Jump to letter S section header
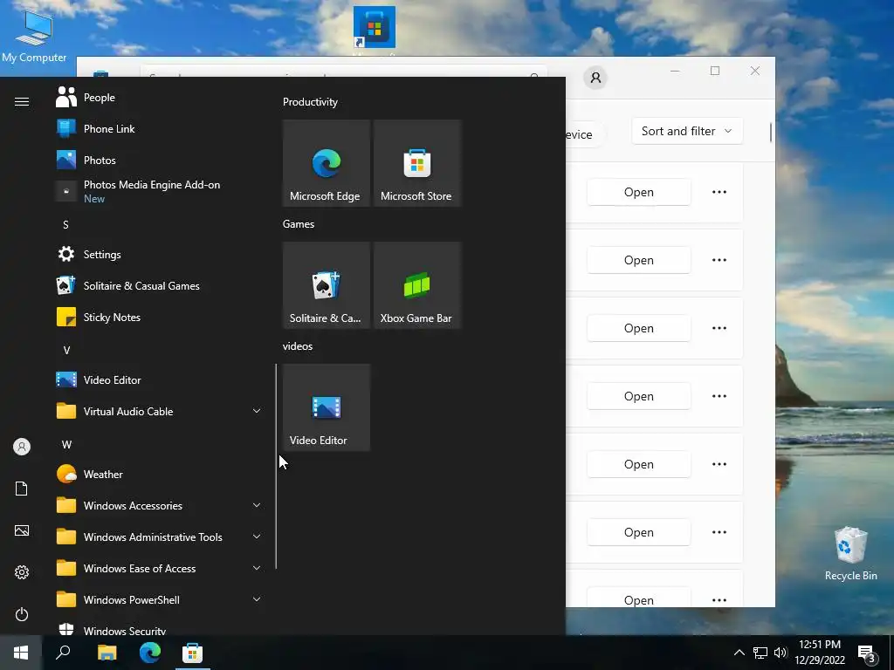Image resolution: width=894 pixels, height=670 pixels. tap(65, 224)
